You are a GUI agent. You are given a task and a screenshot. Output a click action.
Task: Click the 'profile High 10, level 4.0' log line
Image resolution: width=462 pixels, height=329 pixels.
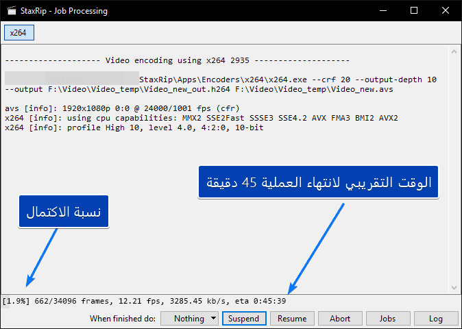134,127
